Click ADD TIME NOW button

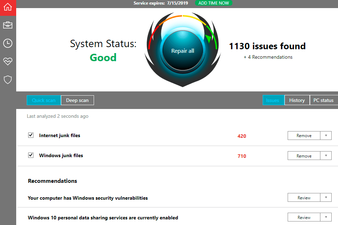pyautogui.click(x=214, y=3)
